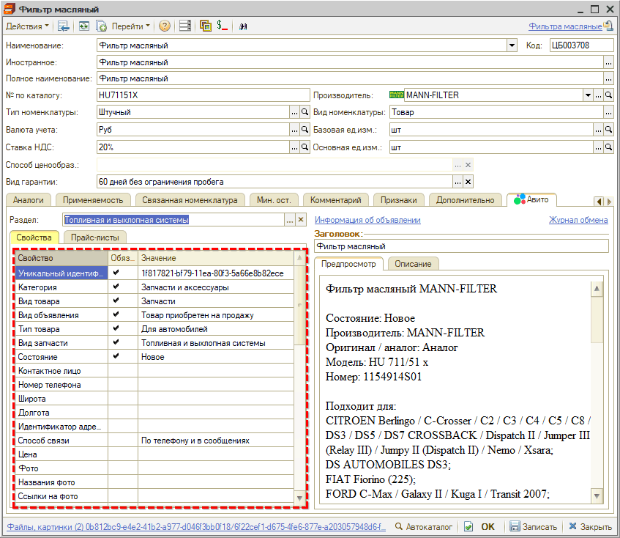Screen dimensions: 620x538
Task: Expand the Производитель dropdown arrow
Action: pyautogui.click(x=587, y=95)
